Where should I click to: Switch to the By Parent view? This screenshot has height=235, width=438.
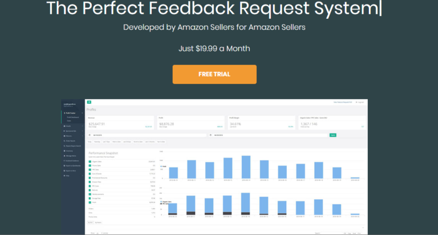[x=98, y=222]
